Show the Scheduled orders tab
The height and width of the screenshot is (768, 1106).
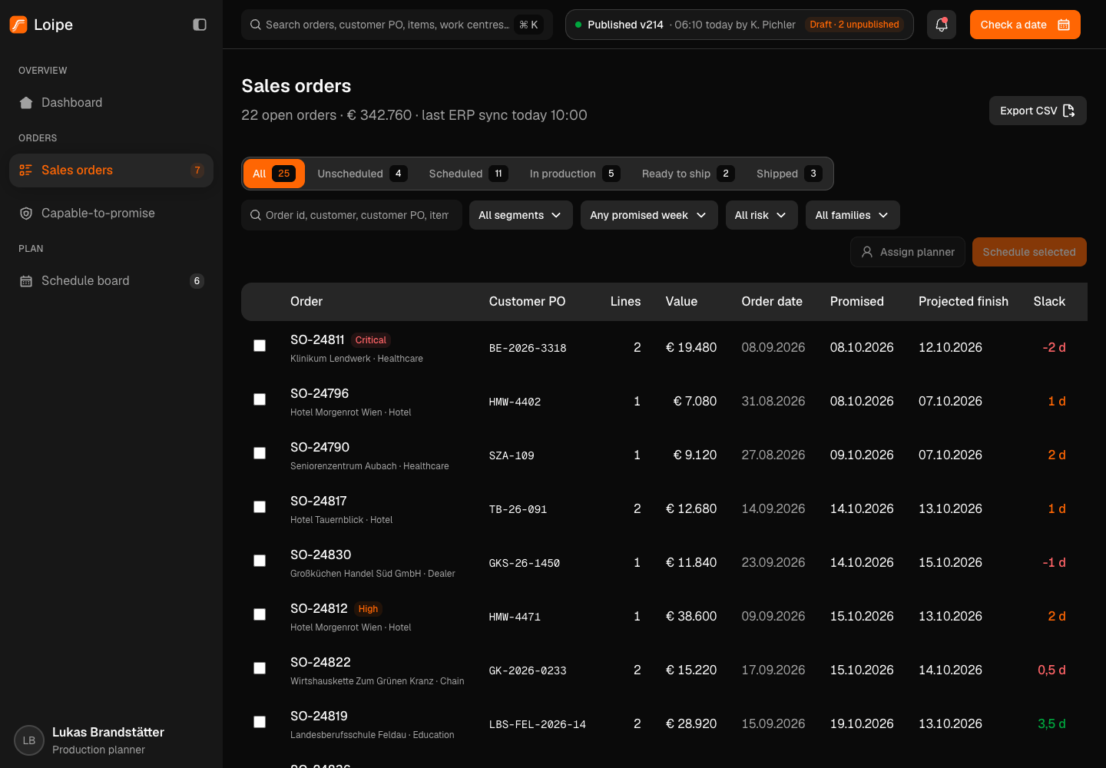(x=469, y=174)
